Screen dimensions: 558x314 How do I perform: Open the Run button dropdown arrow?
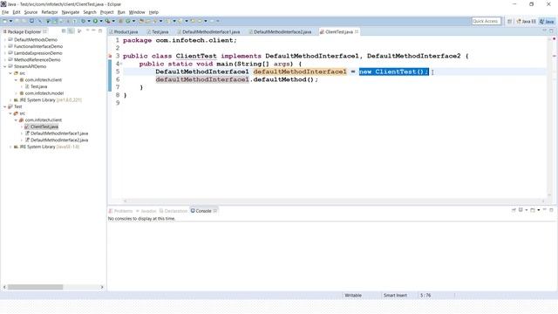point(101,21)
